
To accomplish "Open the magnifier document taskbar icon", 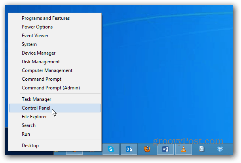I will [201, 149].
